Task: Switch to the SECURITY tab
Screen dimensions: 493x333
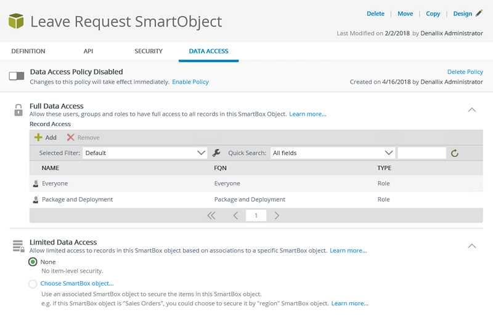Action: coord(149,51)
